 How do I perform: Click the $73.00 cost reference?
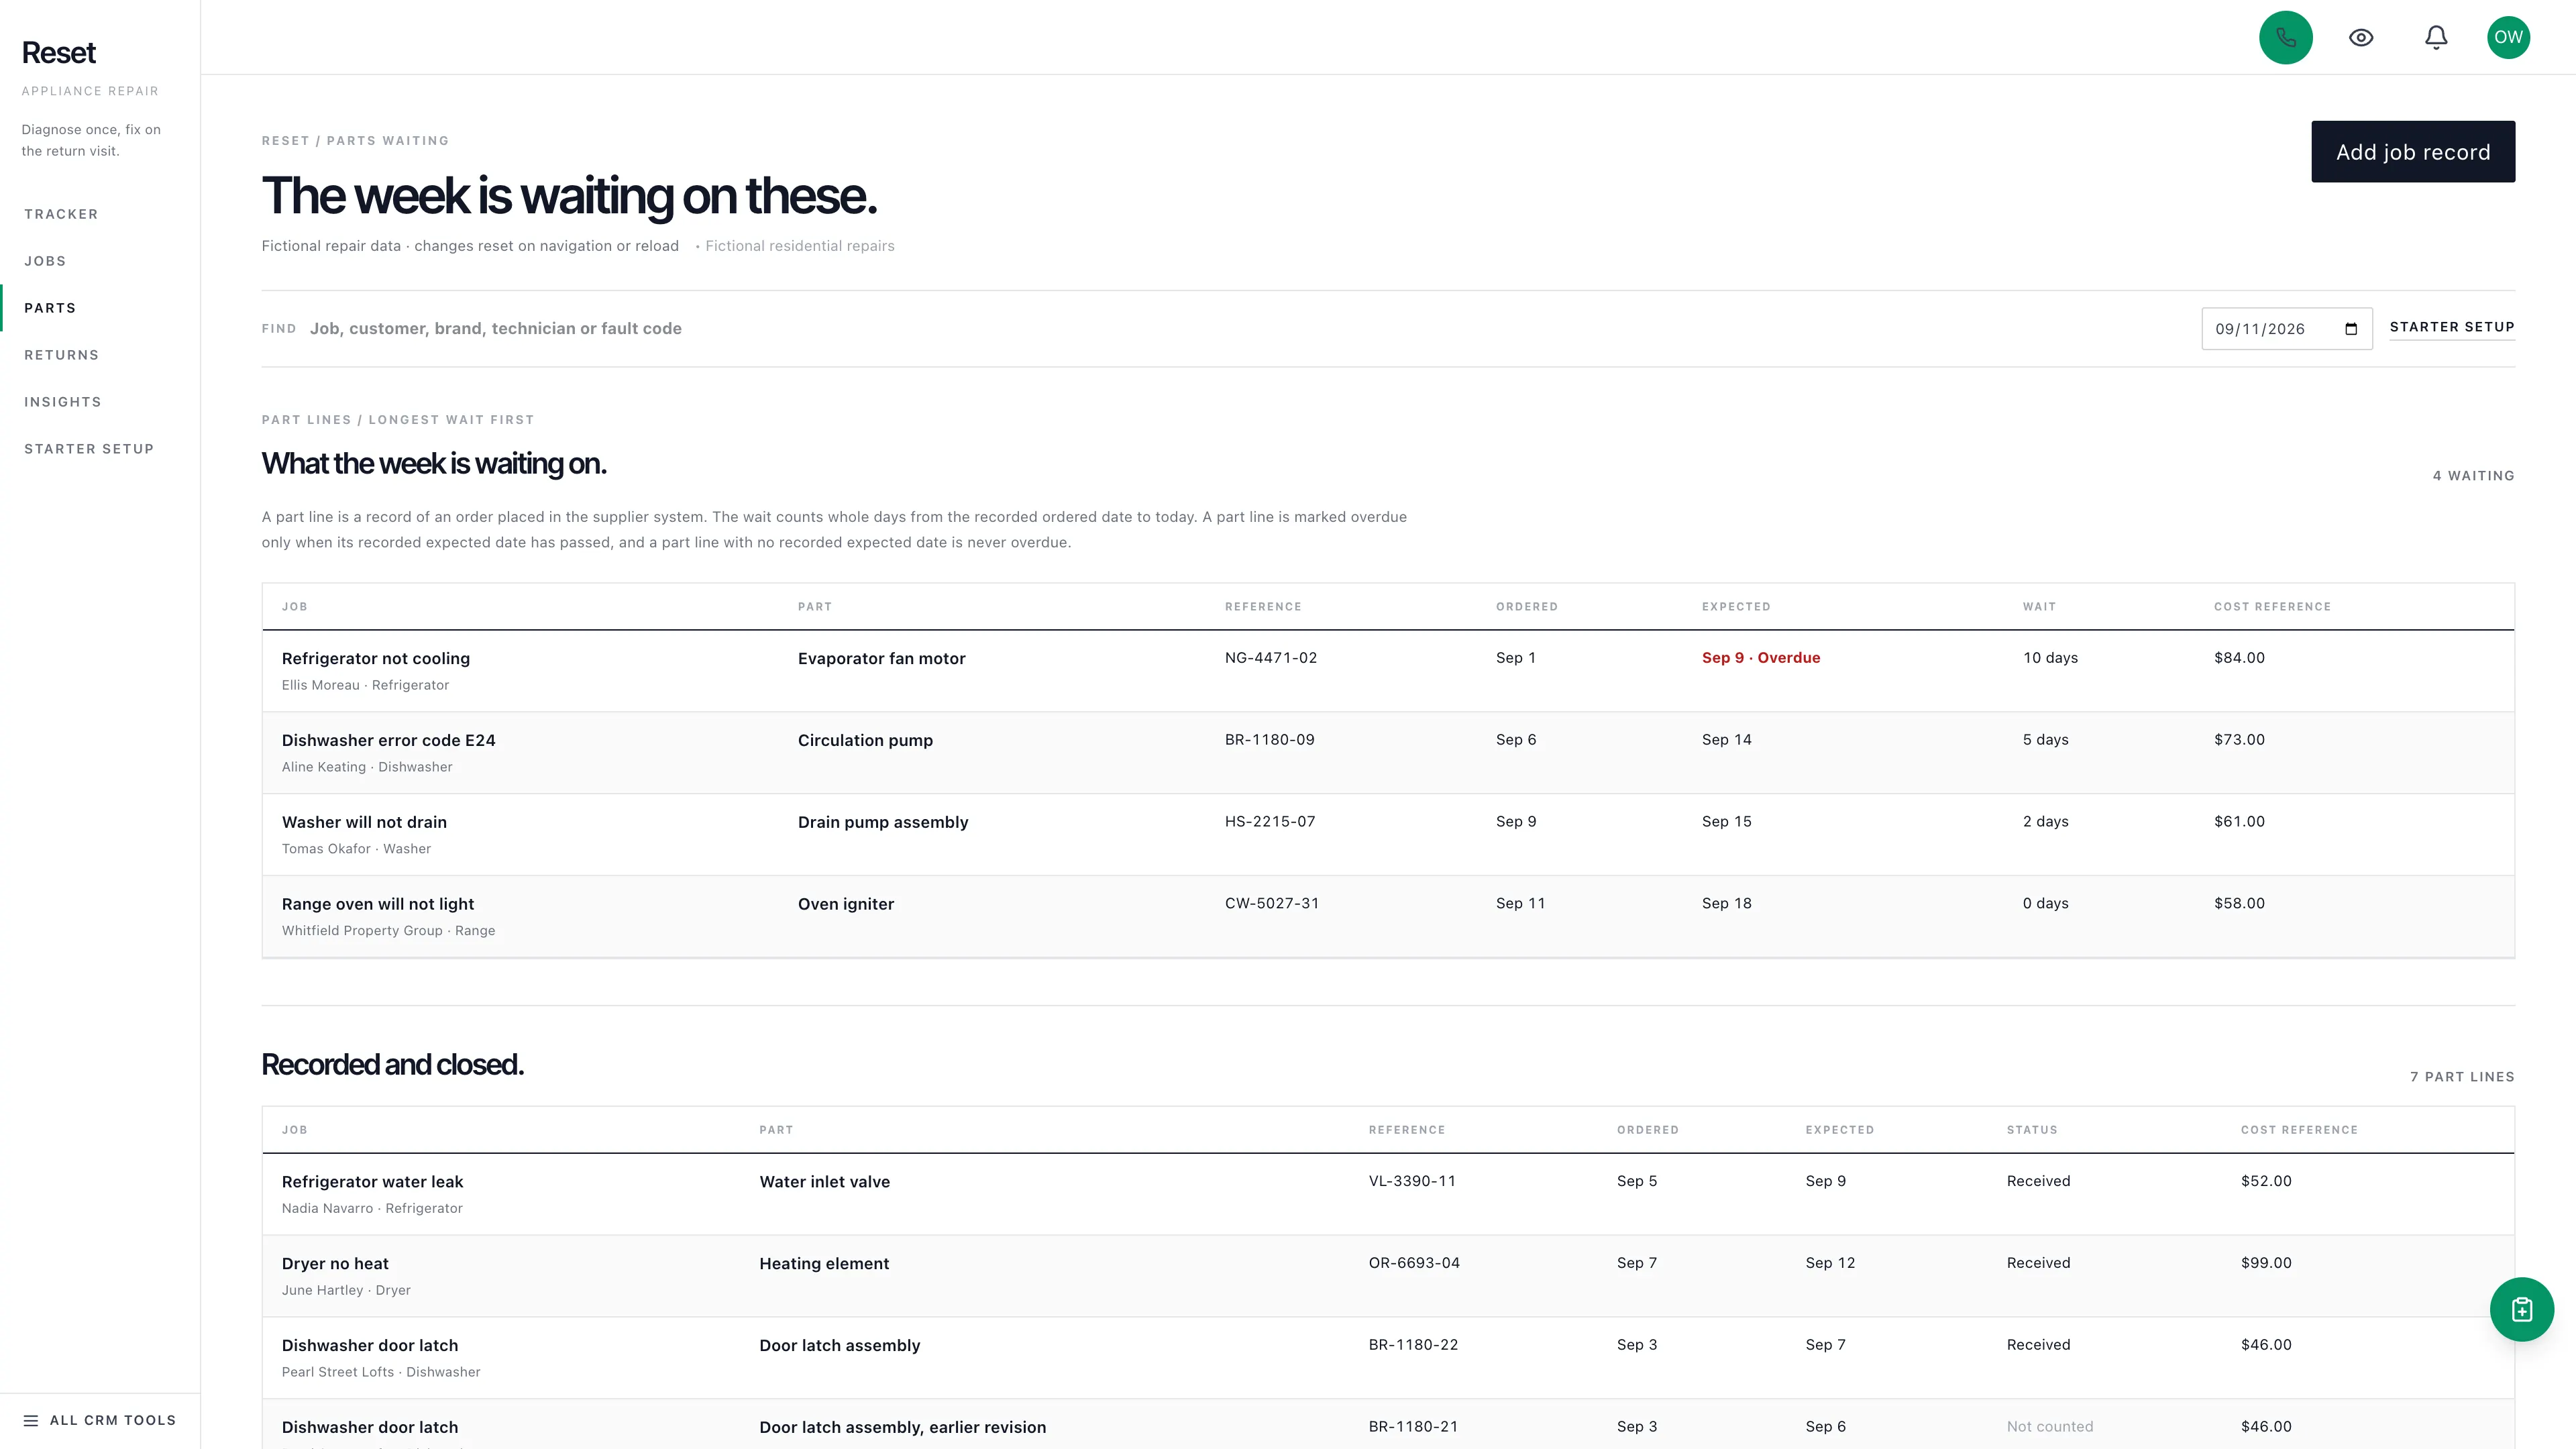pyautogui.click(x=2239, y=740)
